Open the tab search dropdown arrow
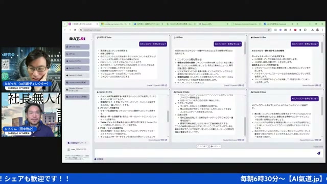Image resolution: width=327 pixels, height=184 pixels. (65, 24)
